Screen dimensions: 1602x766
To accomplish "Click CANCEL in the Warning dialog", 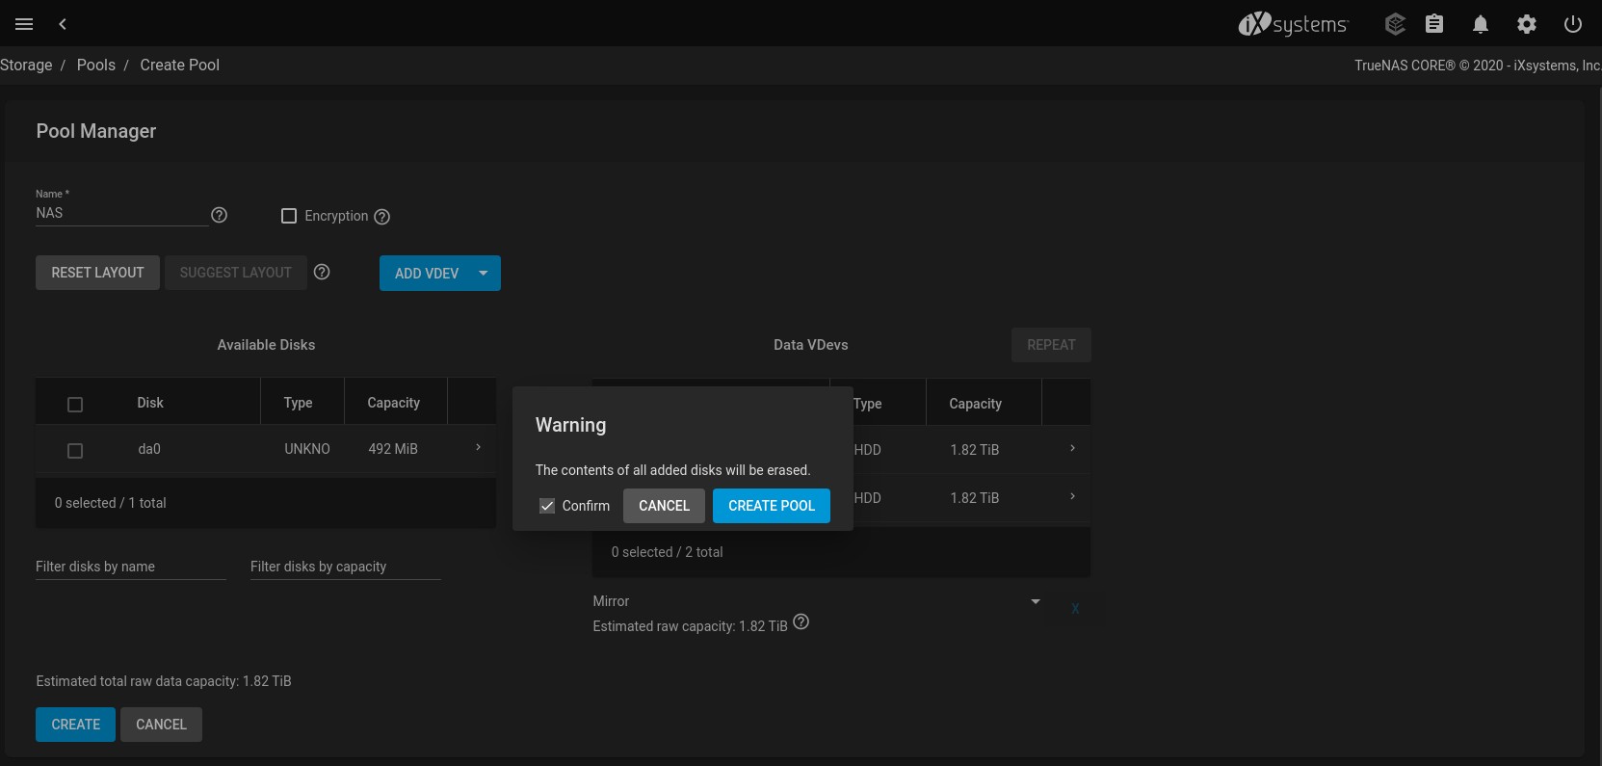I will pos(664,506).
